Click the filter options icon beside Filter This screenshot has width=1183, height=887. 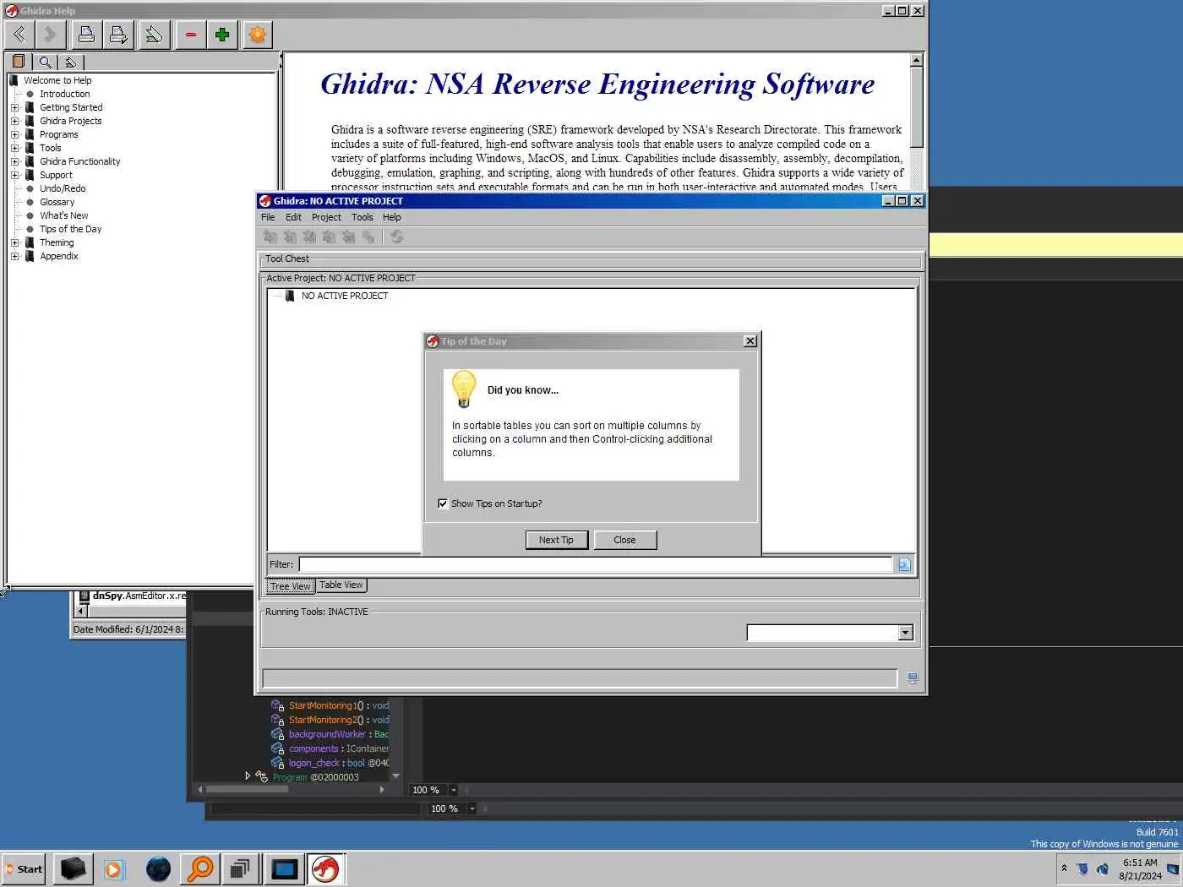point(904,564)
